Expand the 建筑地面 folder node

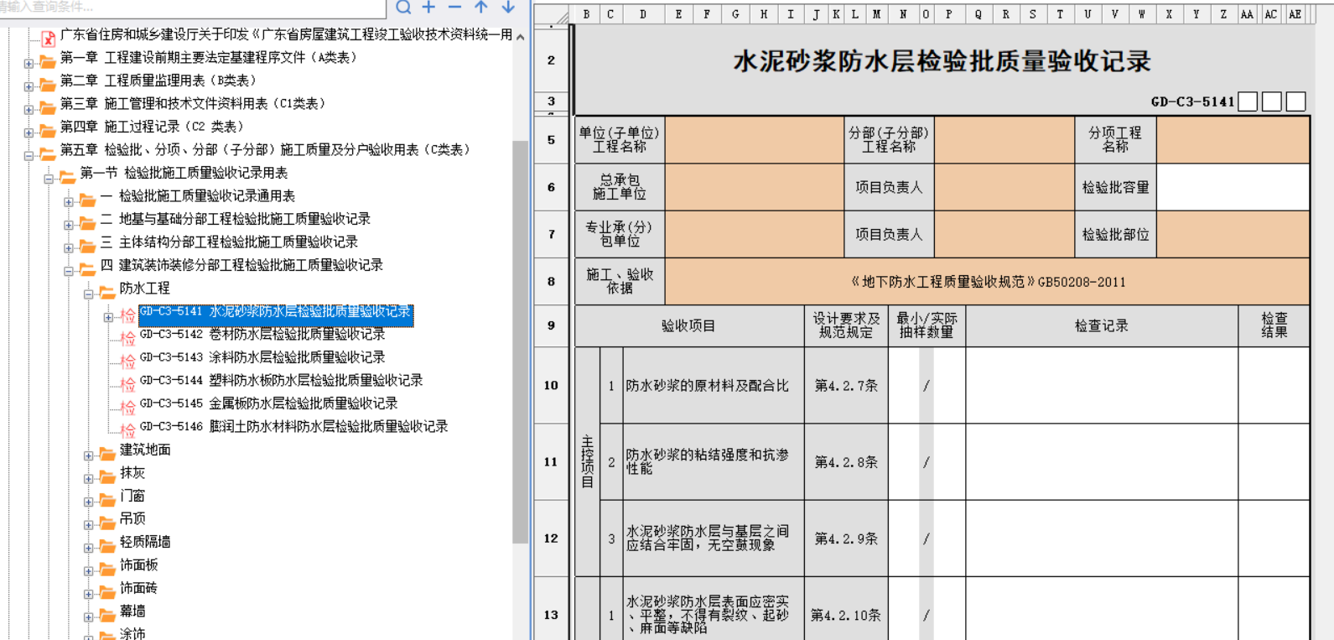[89, 455]
